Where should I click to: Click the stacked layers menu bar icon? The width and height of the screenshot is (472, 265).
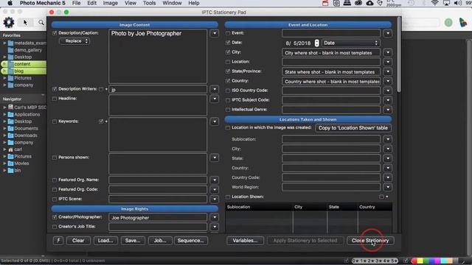pos(347,3)
